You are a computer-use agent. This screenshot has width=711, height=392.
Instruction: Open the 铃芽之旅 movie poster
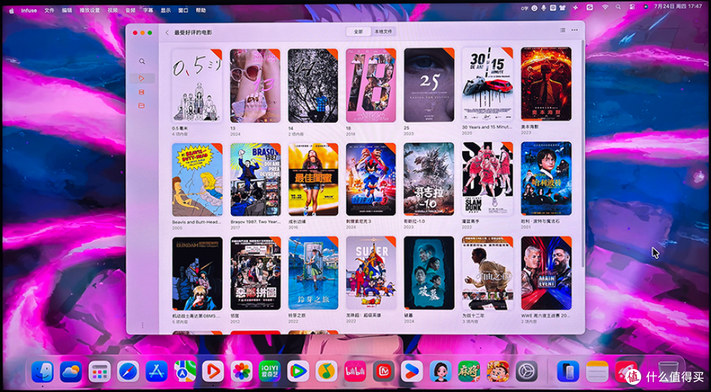313,273
